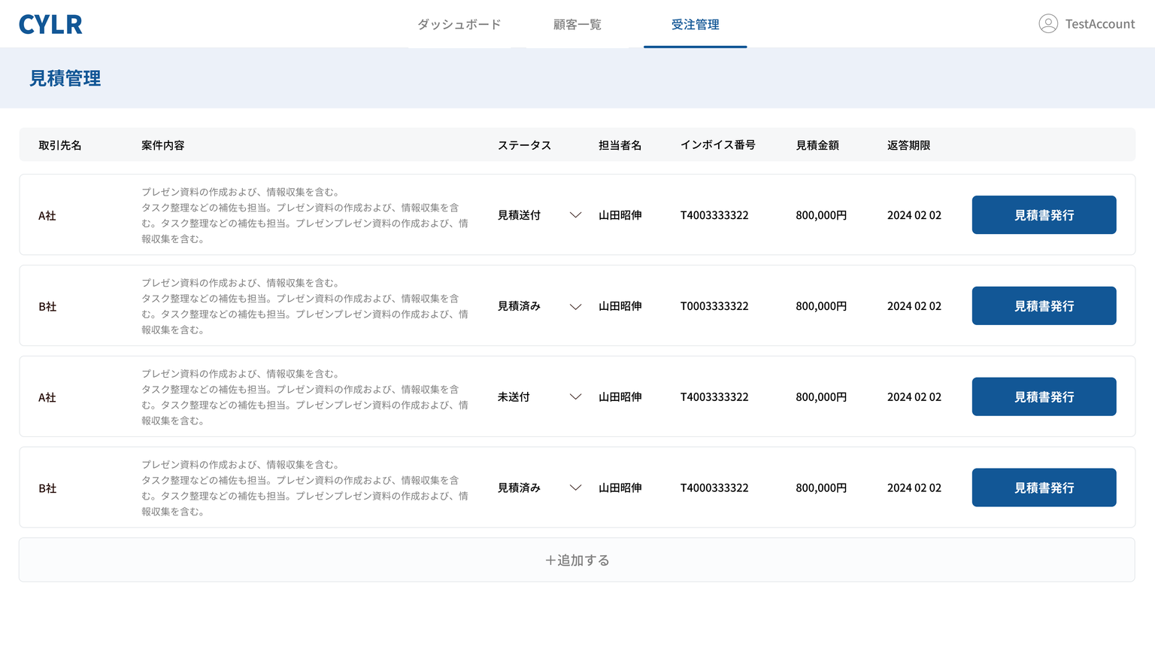This screenshot has width=1155, height=650.
Task: Click 見積書発行 for invoice T4000333322
Action: click(x=1044, y=488)
